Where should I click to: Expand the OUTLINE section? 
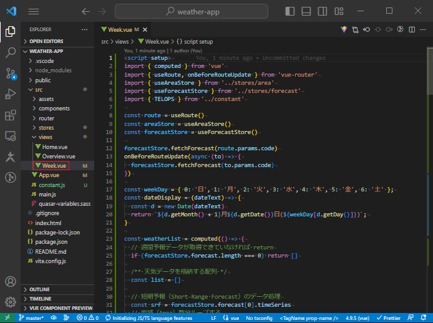tap(57, 289)
